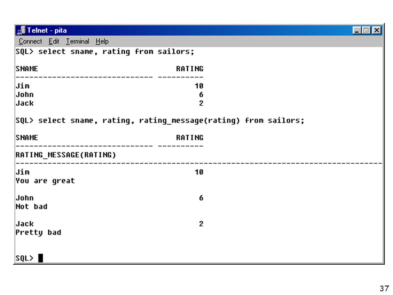Click the cursor at the last SQL> prompt
The image size is (393, 295).
pyautogui.click(x=41, y=258)
